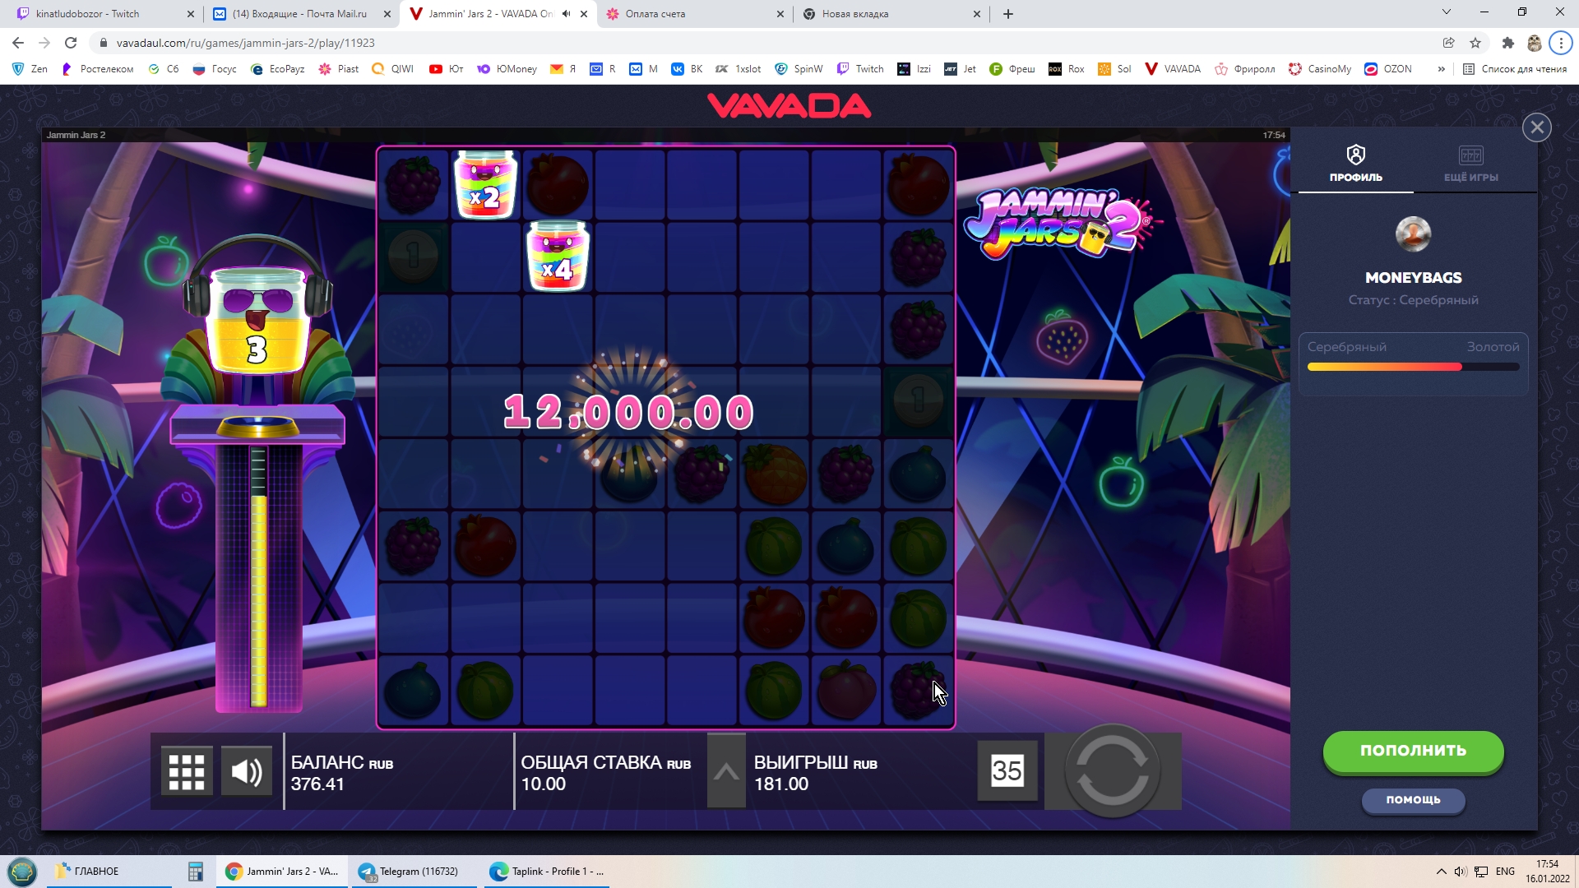Mute the Jammin' Jars tab audio icon
The image size is (1579, 888).
pyautogui.click(x=566, y=14)
